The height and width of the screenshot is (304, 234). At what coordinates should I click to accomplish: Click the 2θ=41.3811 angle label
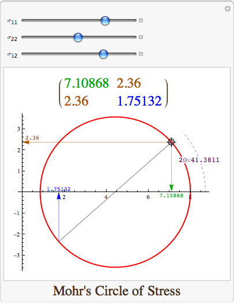point(199,160)
